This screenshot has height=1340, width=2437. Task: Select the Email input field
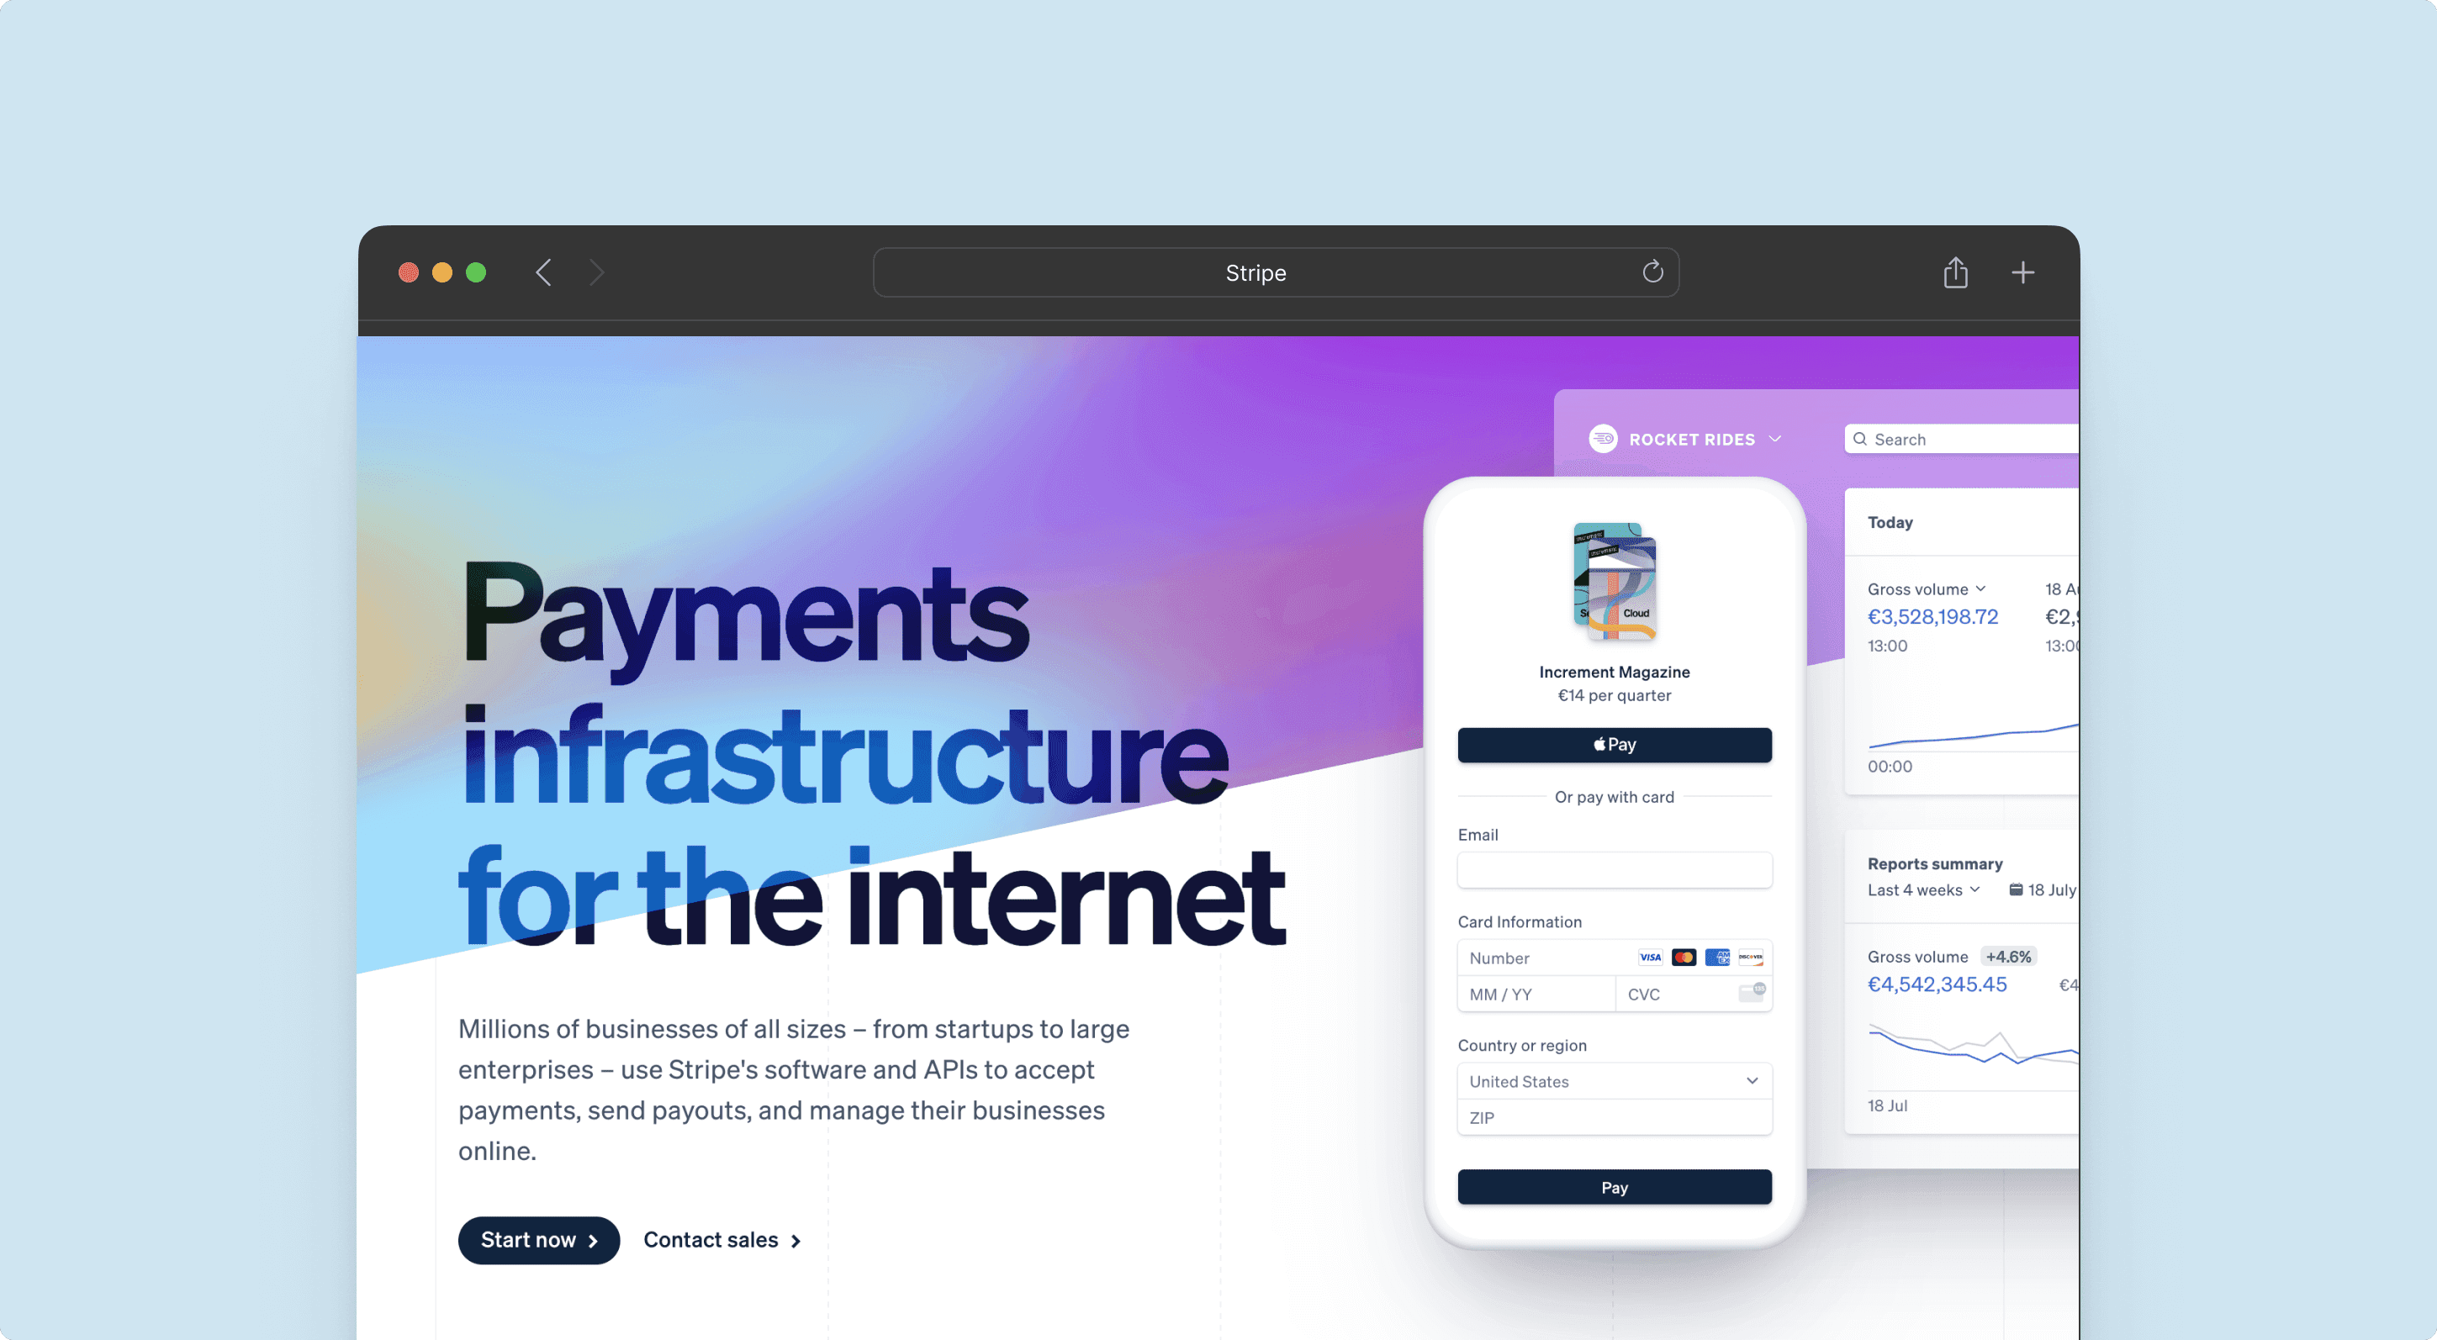coord(1614,870)
